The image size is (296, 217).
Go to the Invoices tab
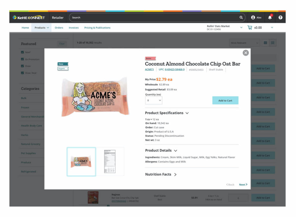pyautogui.click(x=74, y=28)
